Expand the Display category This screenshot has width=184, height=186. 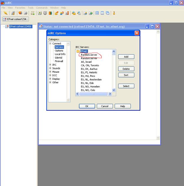[50, 79]
